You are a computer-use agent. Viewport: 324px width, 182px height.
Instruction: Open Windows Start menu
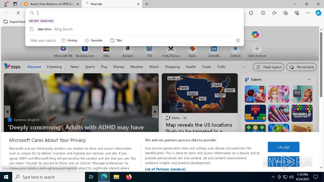coord(6,177)
